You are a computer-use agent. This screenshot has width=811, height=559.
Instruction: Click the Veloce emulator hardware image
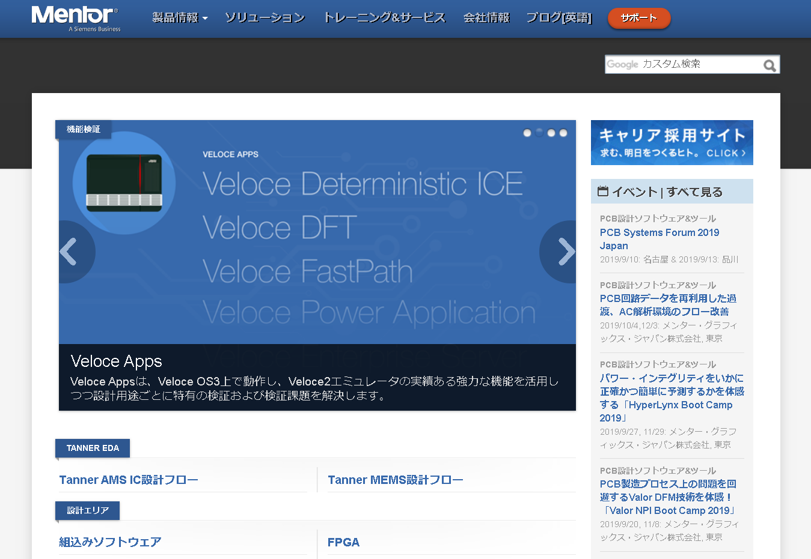click(x=124, y=183)
